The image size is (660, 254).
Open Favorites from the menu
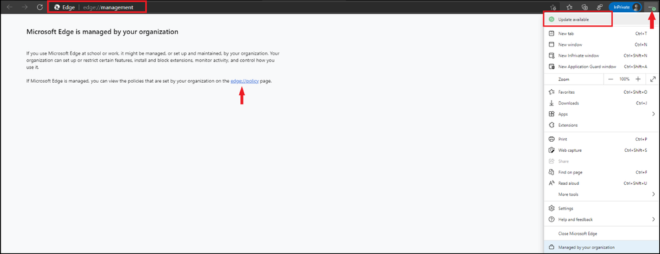(601, 92)
